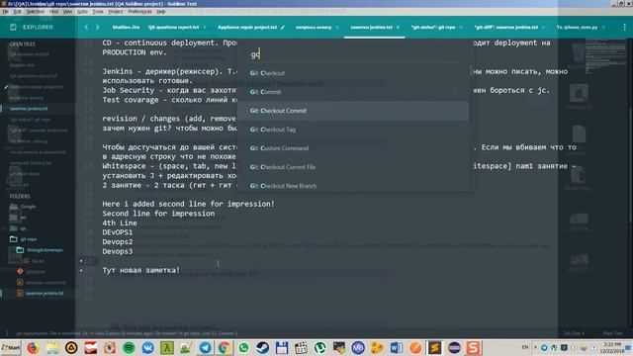Open the lambda icon app on taskbar

point(167,347)
